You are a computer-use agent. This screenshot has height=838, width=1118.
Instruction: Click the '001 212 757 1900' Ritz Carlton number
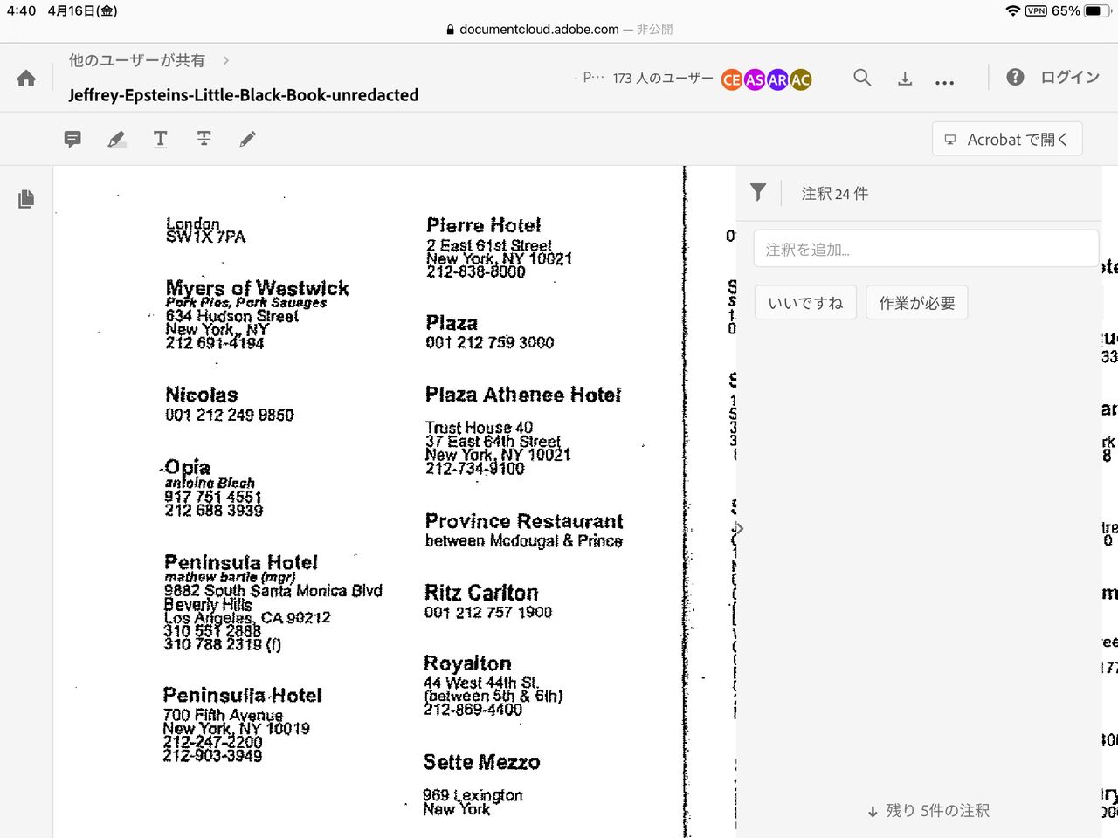488,613
